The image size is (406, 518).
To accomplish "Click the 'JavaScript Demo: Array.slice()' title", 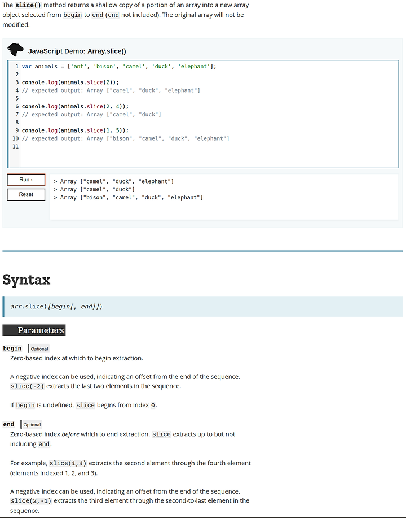I will pyautogui.click(x=77, y=51).
